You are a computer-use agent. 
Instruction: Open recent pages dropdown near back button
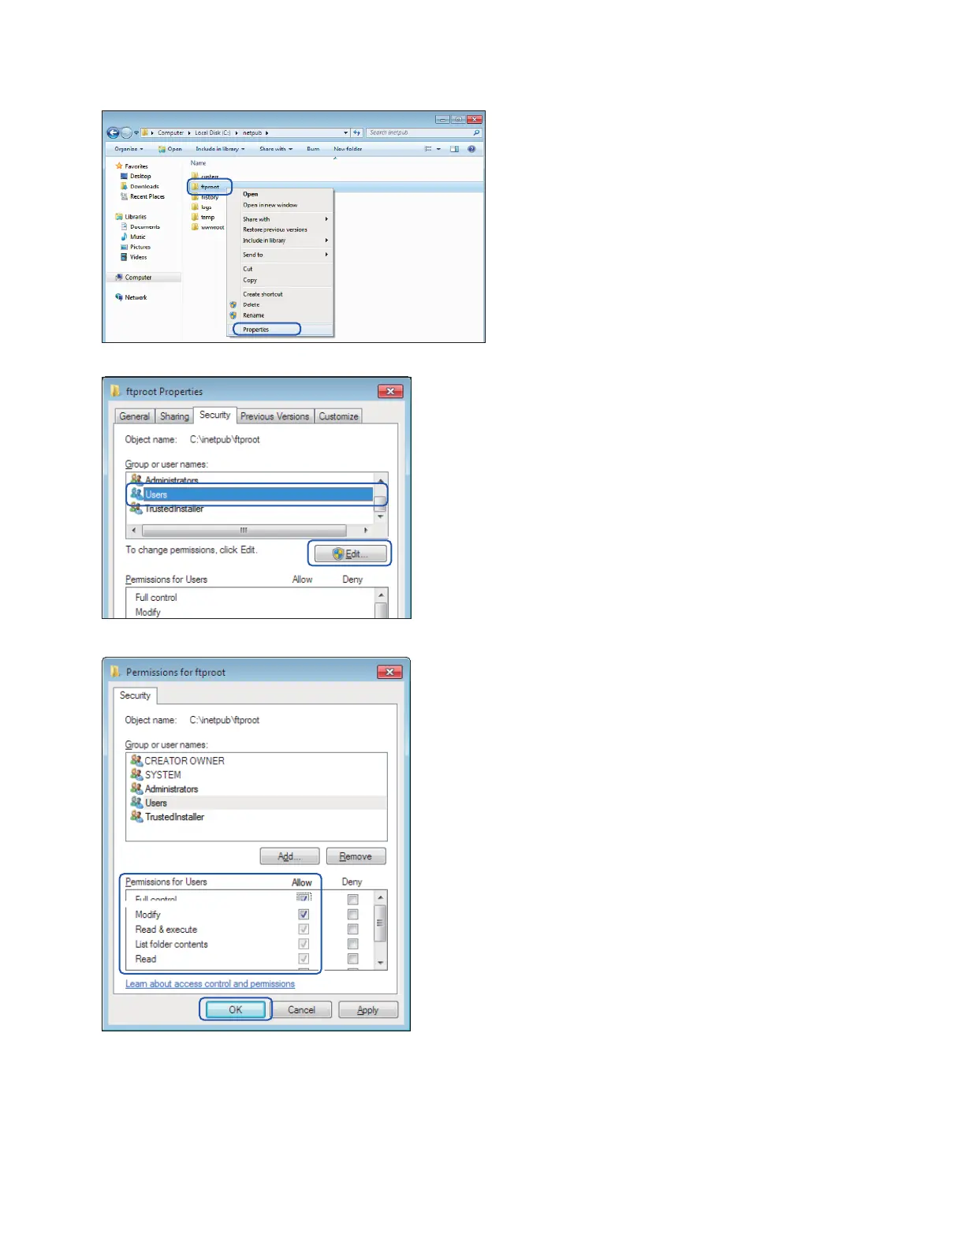click(x=136, y=132)
